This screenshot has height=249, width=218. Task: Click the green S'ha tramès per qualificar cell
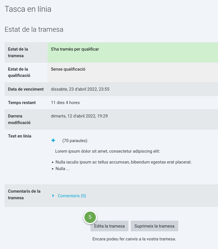pos(133,52)
